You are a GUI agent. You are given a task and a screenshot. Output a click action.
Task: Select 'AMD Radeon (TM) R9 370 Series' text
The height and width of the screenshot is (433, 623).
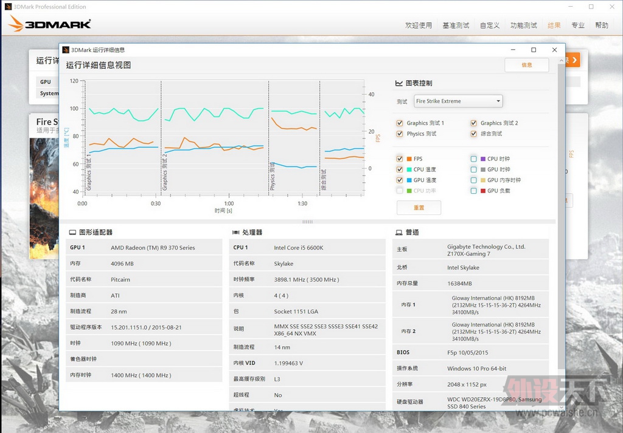153,248
